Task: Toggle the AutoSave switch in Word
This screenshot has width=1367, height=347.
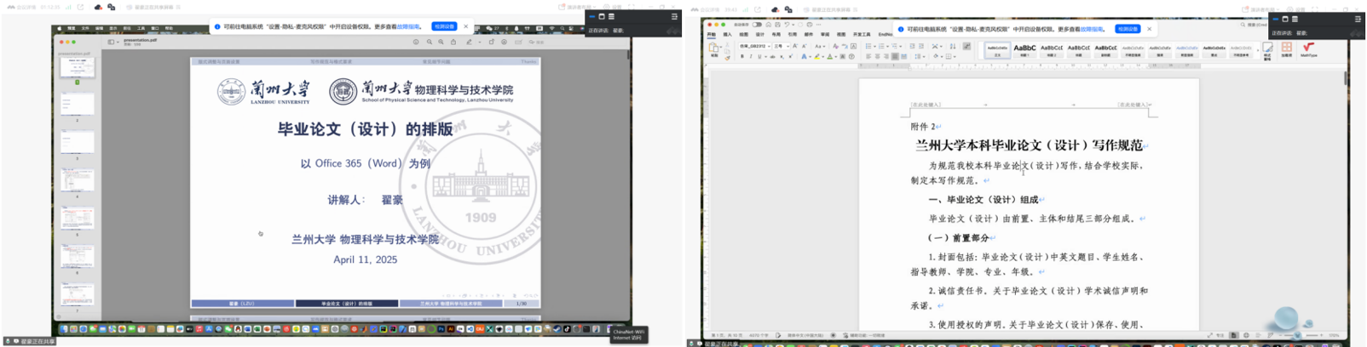Action: coord(756,25)
